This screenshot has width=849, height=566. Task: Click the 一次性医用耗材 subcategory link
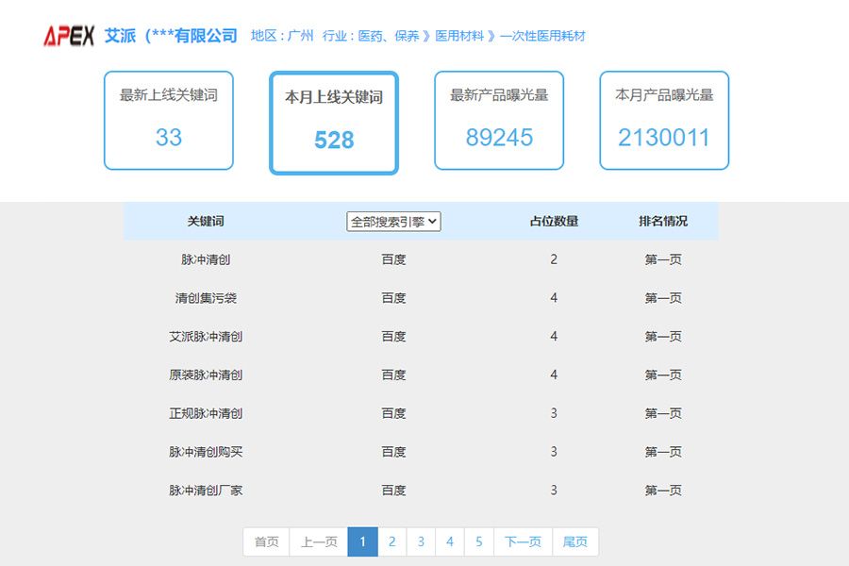(x=542, y=36)
